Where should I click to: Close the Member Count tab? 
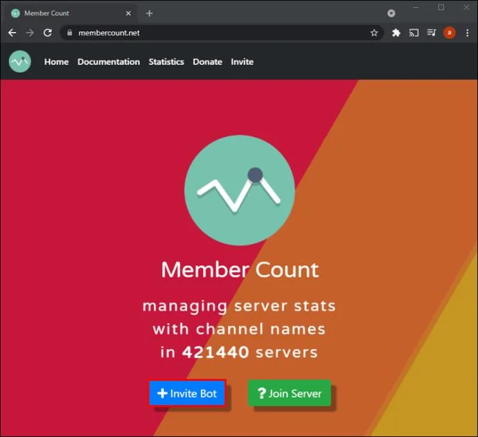(x=128, y=13)
